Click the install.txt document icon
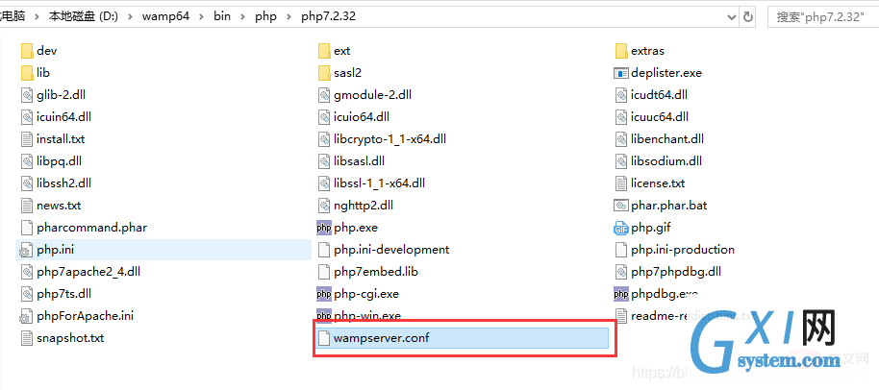 pos(27,139)
